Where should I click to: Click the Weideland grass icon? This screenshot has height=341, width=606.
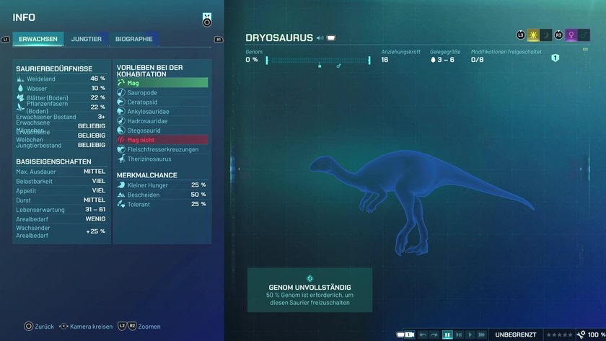(20, 79)
